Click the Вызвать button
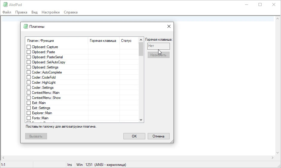Screen dimensions: 281x168 point(36,136)
